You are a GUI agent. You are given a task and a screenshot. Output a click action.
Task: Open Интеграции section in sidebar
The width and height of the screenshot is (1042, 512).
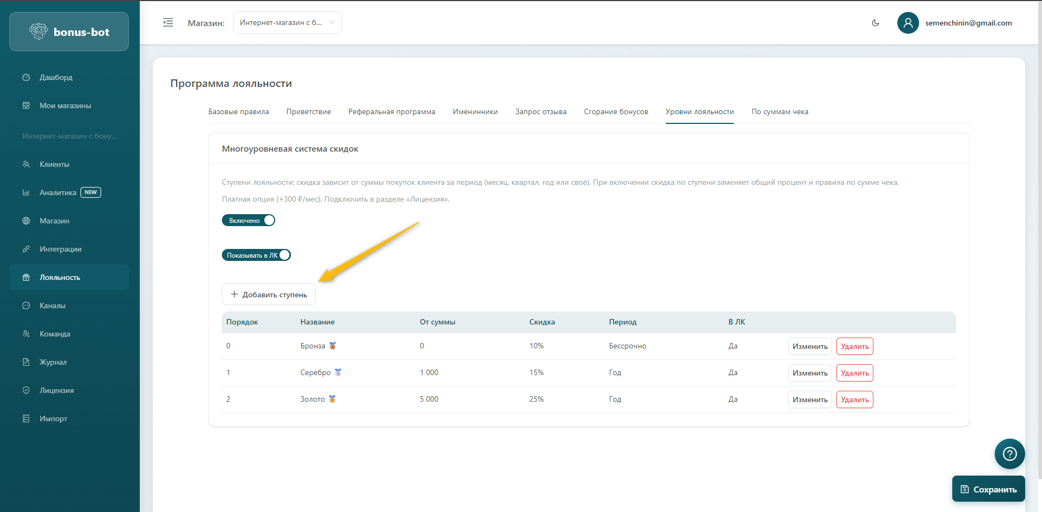(60, 249)
